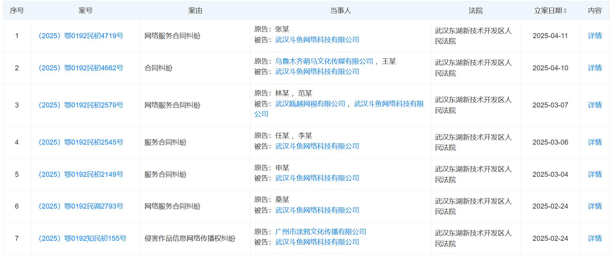The width and height of the screenshot is (615, 256).
Task: Open plaintiff 广州市涂鸦文化传播有限公司 company link
Action: 321,232
